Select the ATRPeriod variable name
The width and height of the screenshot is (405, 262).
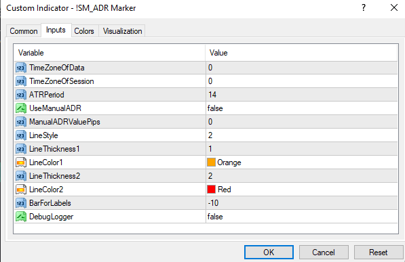click(47, 95)
